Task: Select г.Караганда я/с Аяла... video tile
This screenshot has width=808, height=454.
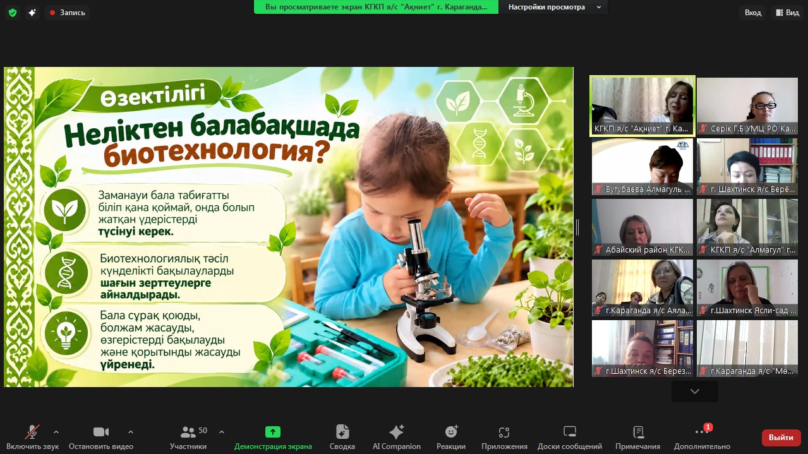Action: click(x=642, y=288)
